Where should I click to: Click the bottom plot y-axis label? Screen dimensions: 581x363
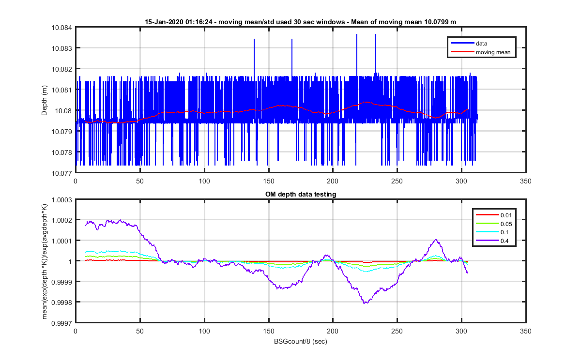(45, 260)
